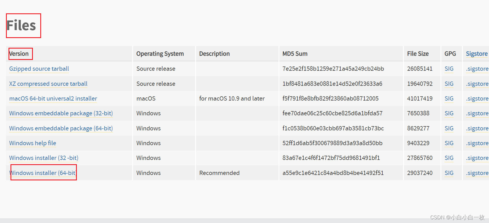Click file size 26085141
The height and width of the screenshot is (223, 489).
click(x=420, y=69)
